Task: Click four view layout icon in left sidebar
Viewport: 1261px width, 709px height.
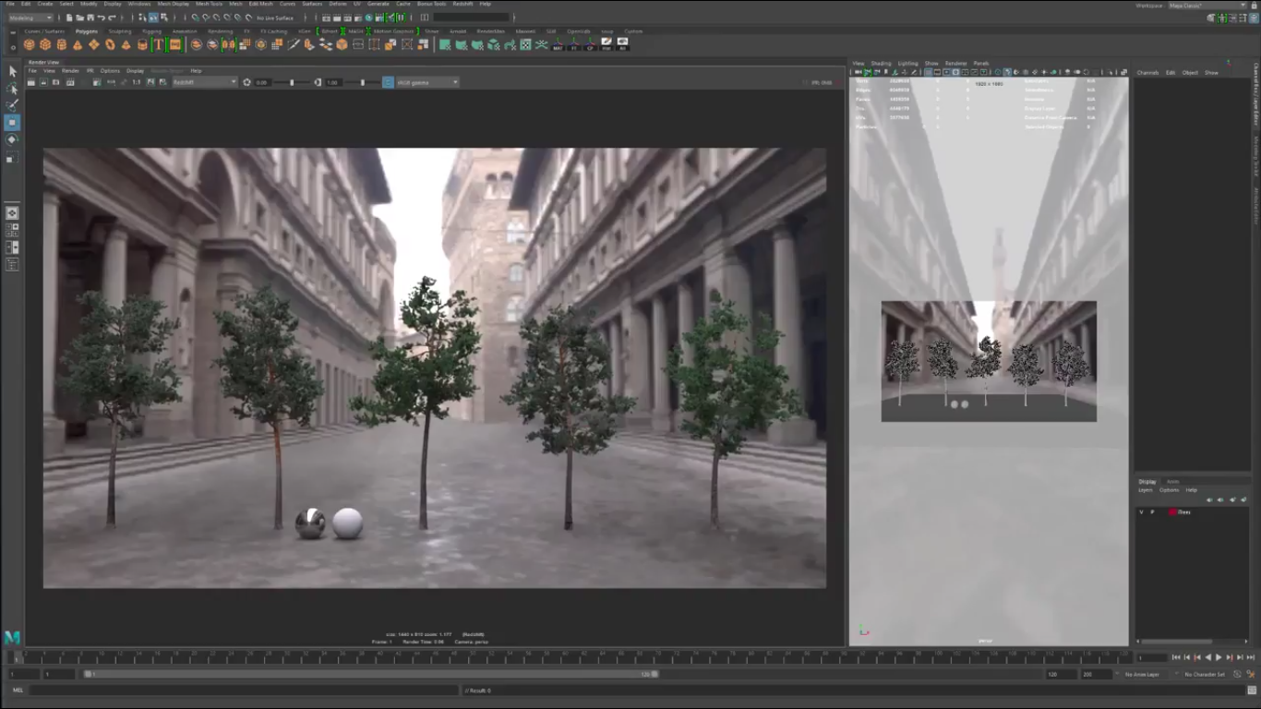Action: click(x=12, y=230)
